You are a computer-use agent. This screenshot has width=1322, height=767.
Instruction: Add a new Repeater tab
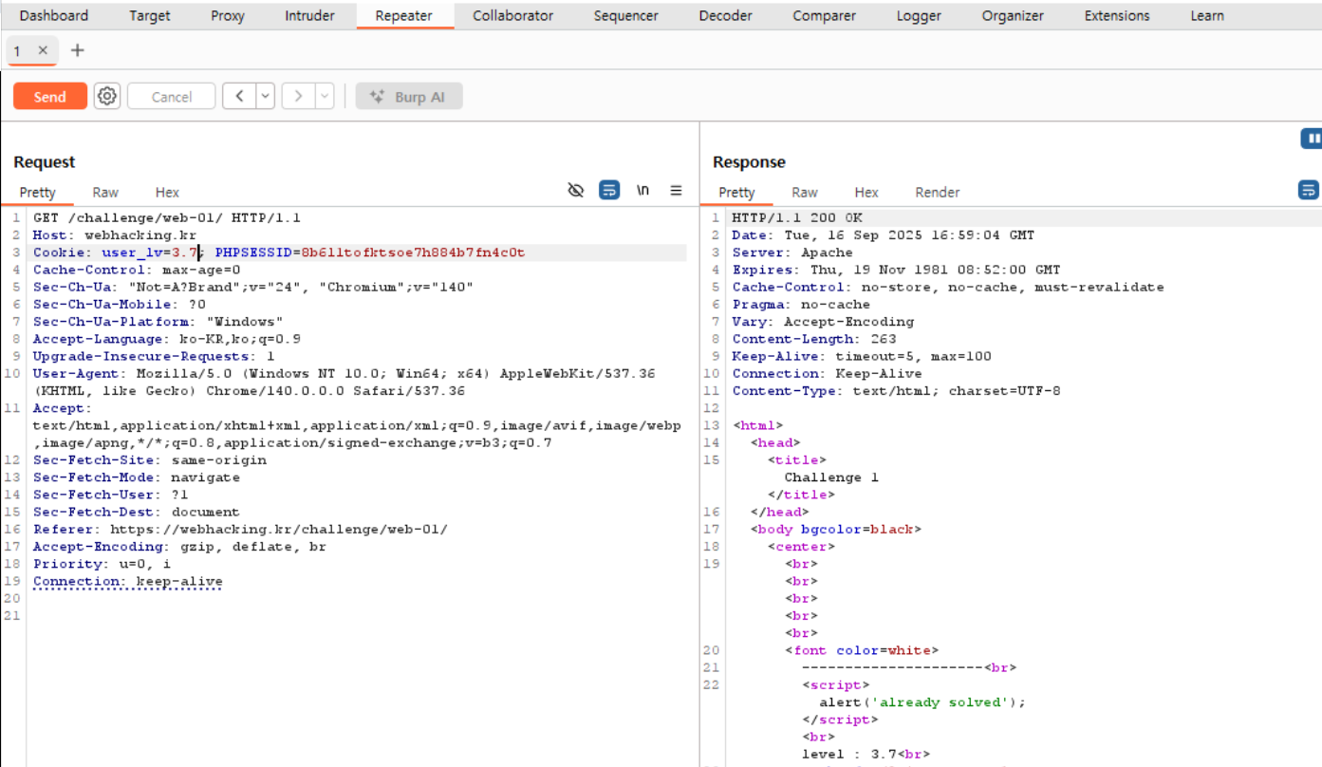pyautogui.click(x=78, y=50)
